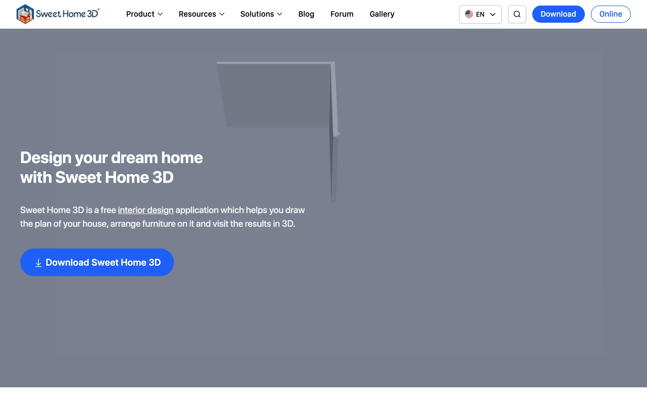Go to the Forum page
This screenshot has width=647, height=404.
[x=342, y=14]
